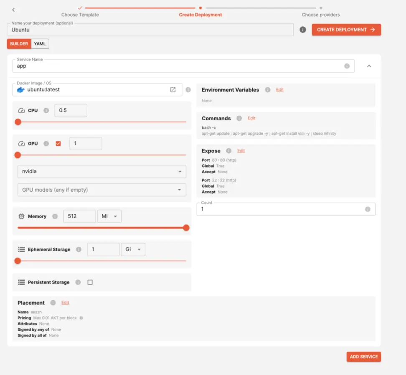Click the CREATE DEPLOYMENT button

(x=346, y=30)
